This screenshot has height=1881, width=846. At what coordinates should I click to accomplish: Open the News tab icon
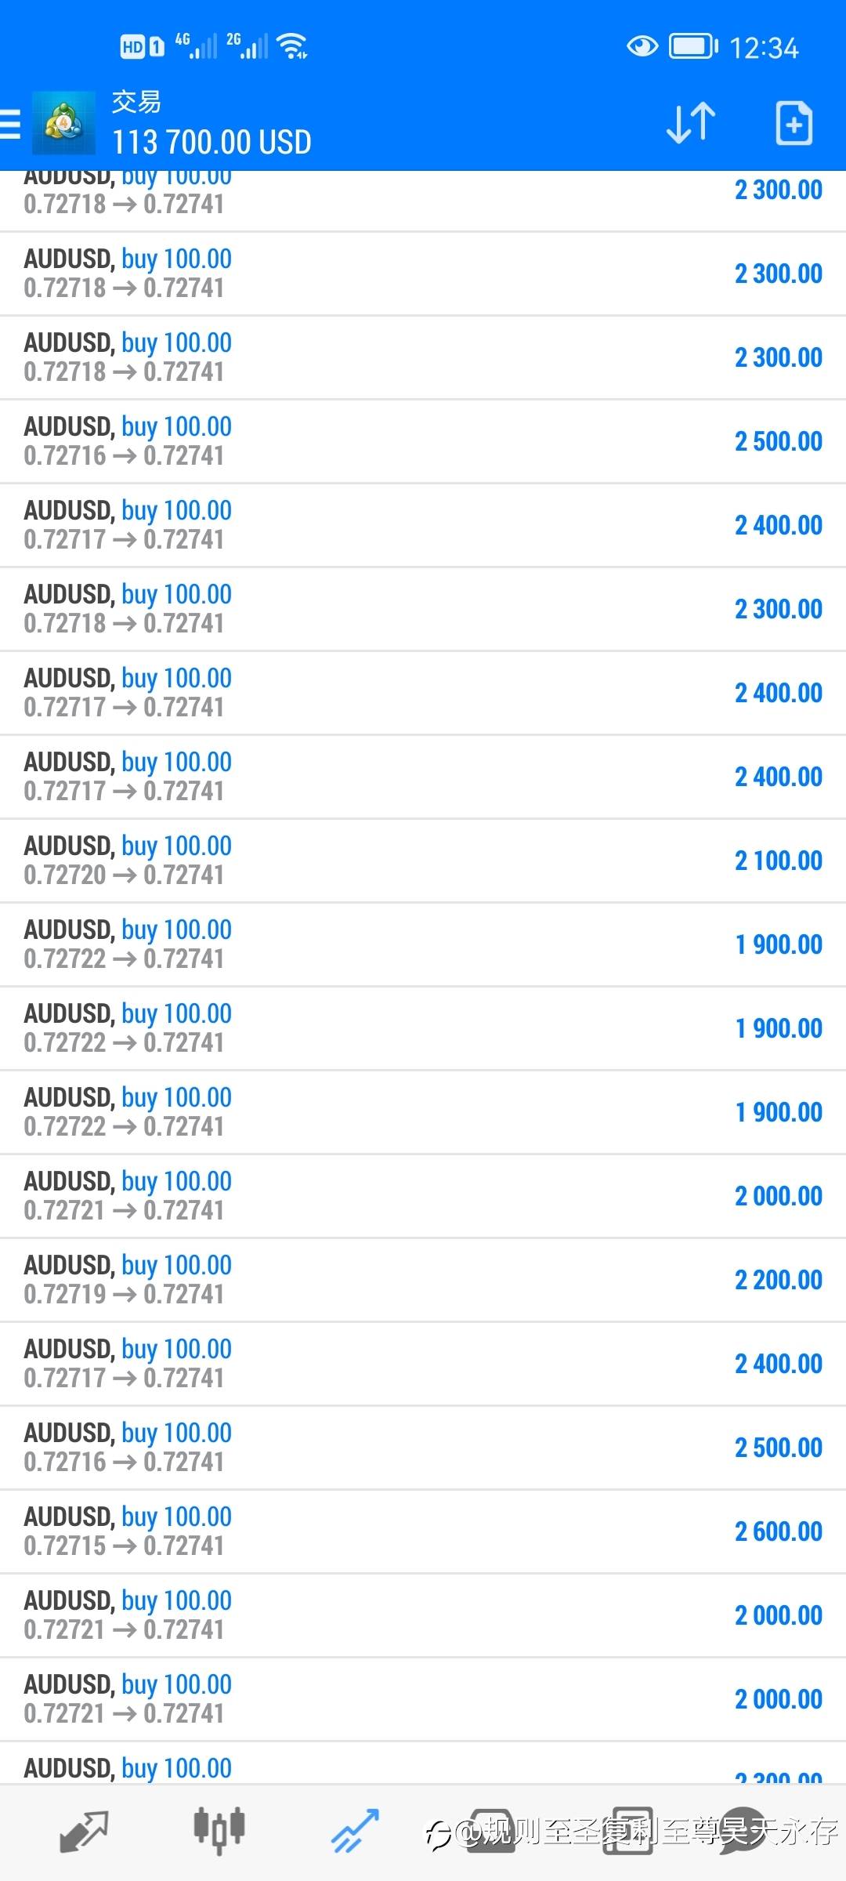coord(626,1832)
